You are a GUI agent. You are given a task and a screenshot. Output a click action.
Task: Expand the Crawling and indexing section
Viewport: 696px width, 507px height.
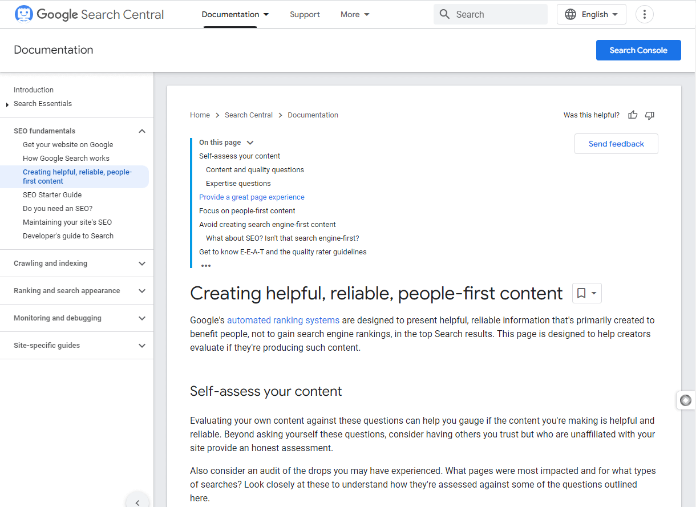pyautogui.click(x=142, y=263)
